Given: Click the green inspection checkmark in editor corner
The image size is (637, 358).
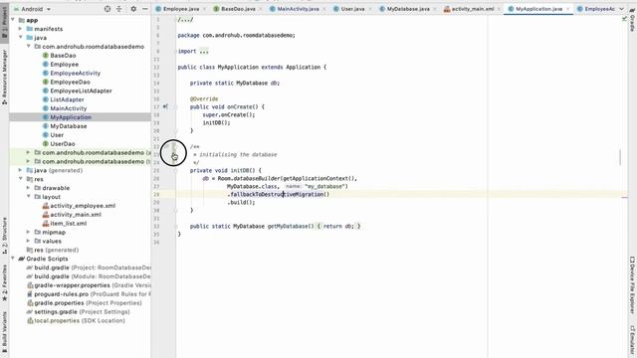Looking at the screenshot, I should [624, 19].
